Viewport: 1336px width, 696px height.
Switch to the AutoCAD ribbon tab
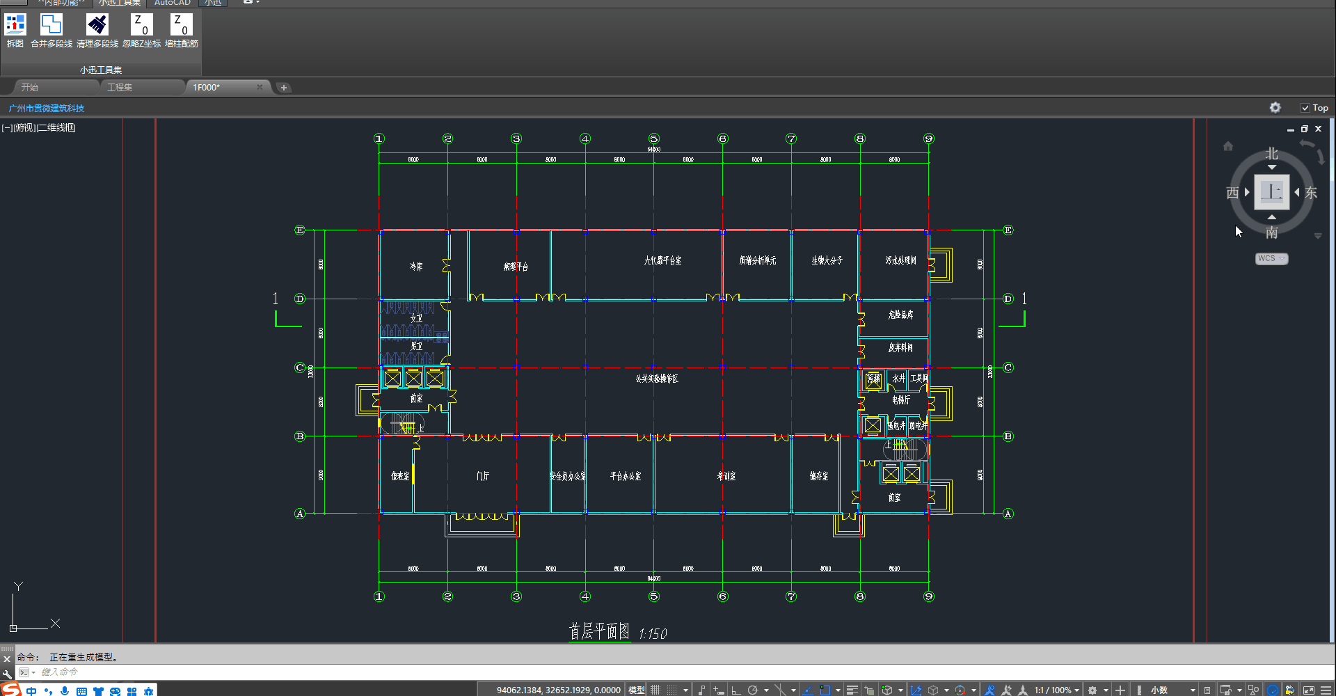pos(172,3)
